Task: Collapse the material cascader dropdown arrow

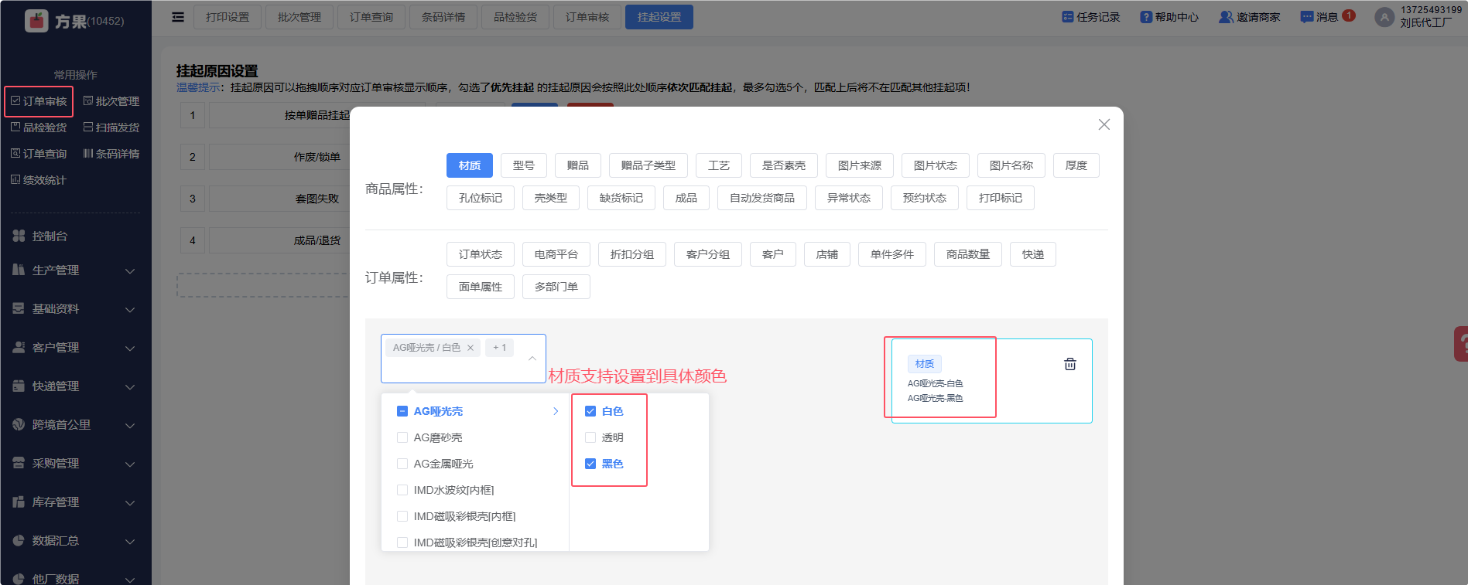Action: (532, 358)
